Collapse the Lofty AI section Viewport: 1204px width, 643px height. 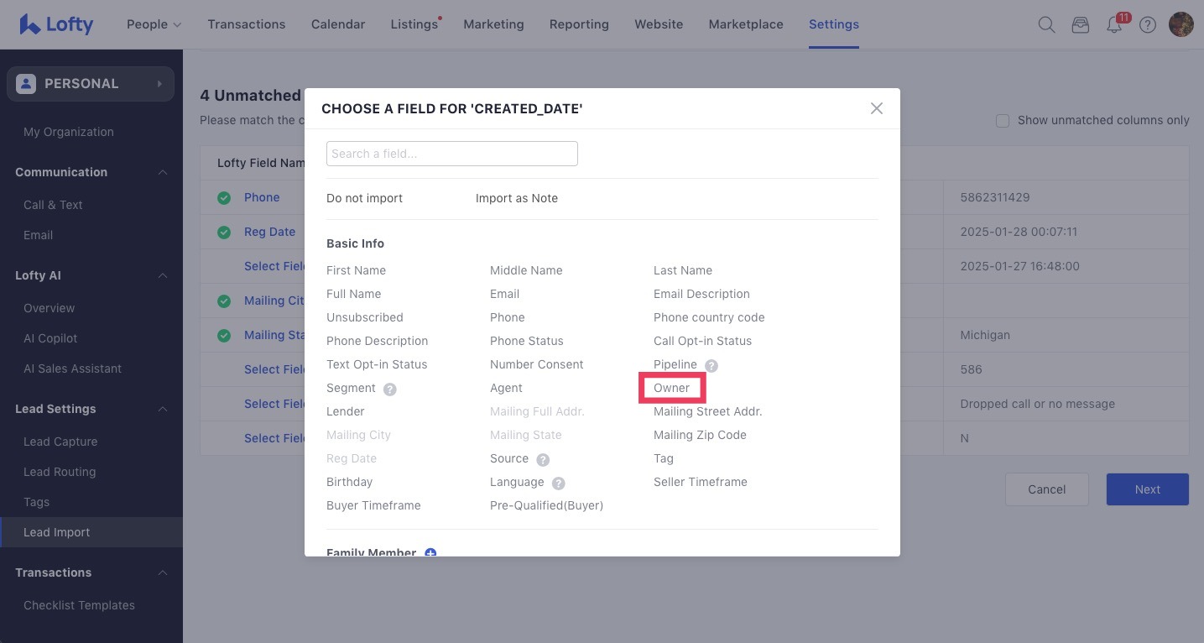point(163,275)
